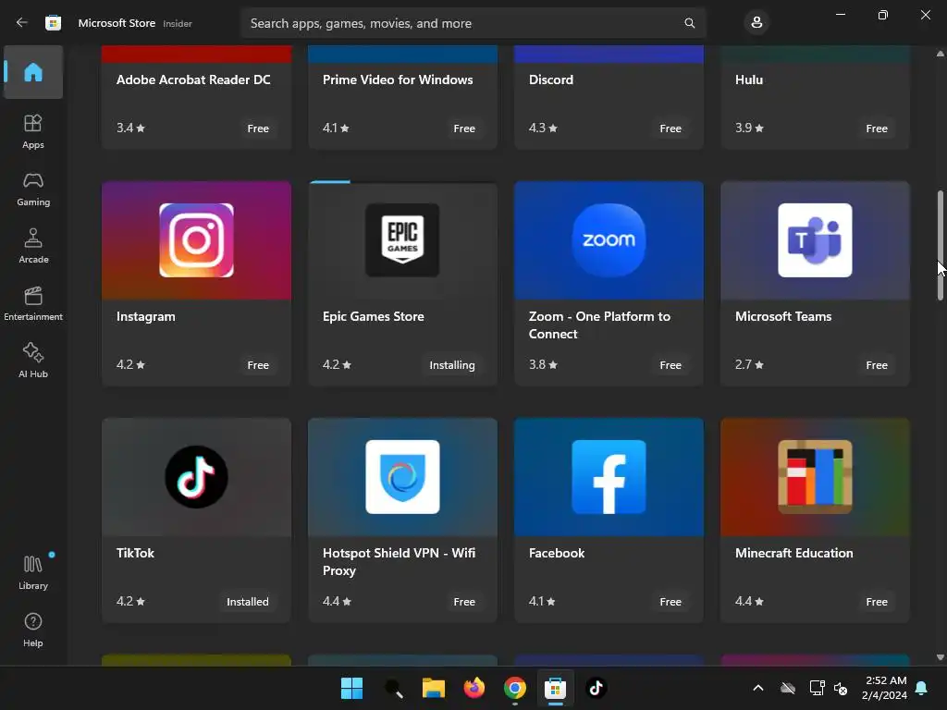
Task: Open the Facebook app icon
Action: [x=609, y=477]
